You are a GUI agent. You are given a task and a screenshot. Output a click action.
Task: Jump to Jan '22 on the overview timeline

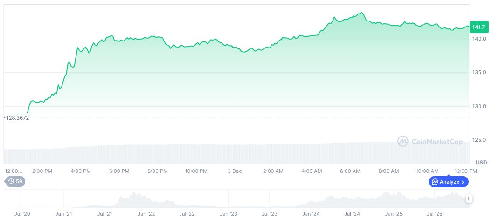[x=146, y=214]
